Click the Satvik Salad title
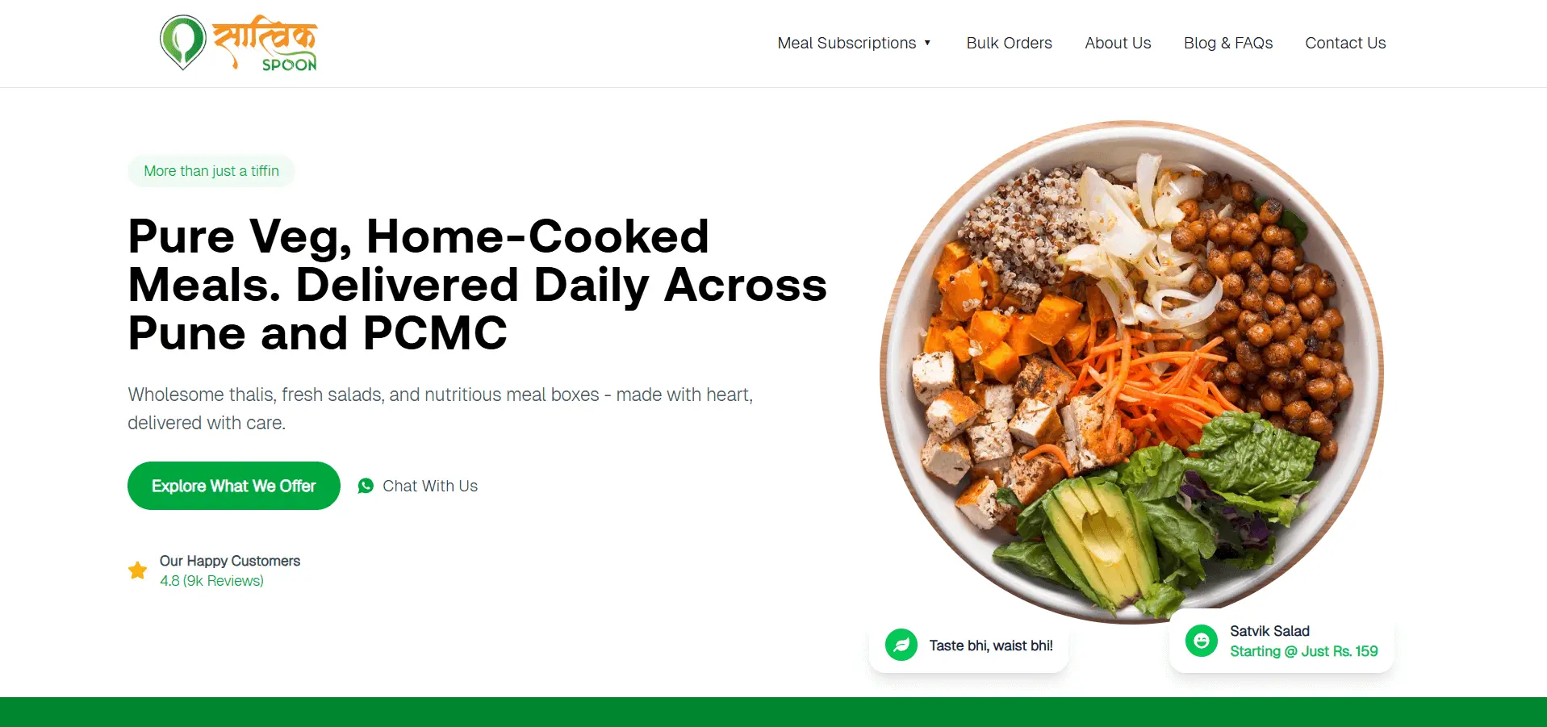This screenshot has width=1547, height=727. (x=1269, y=631)
